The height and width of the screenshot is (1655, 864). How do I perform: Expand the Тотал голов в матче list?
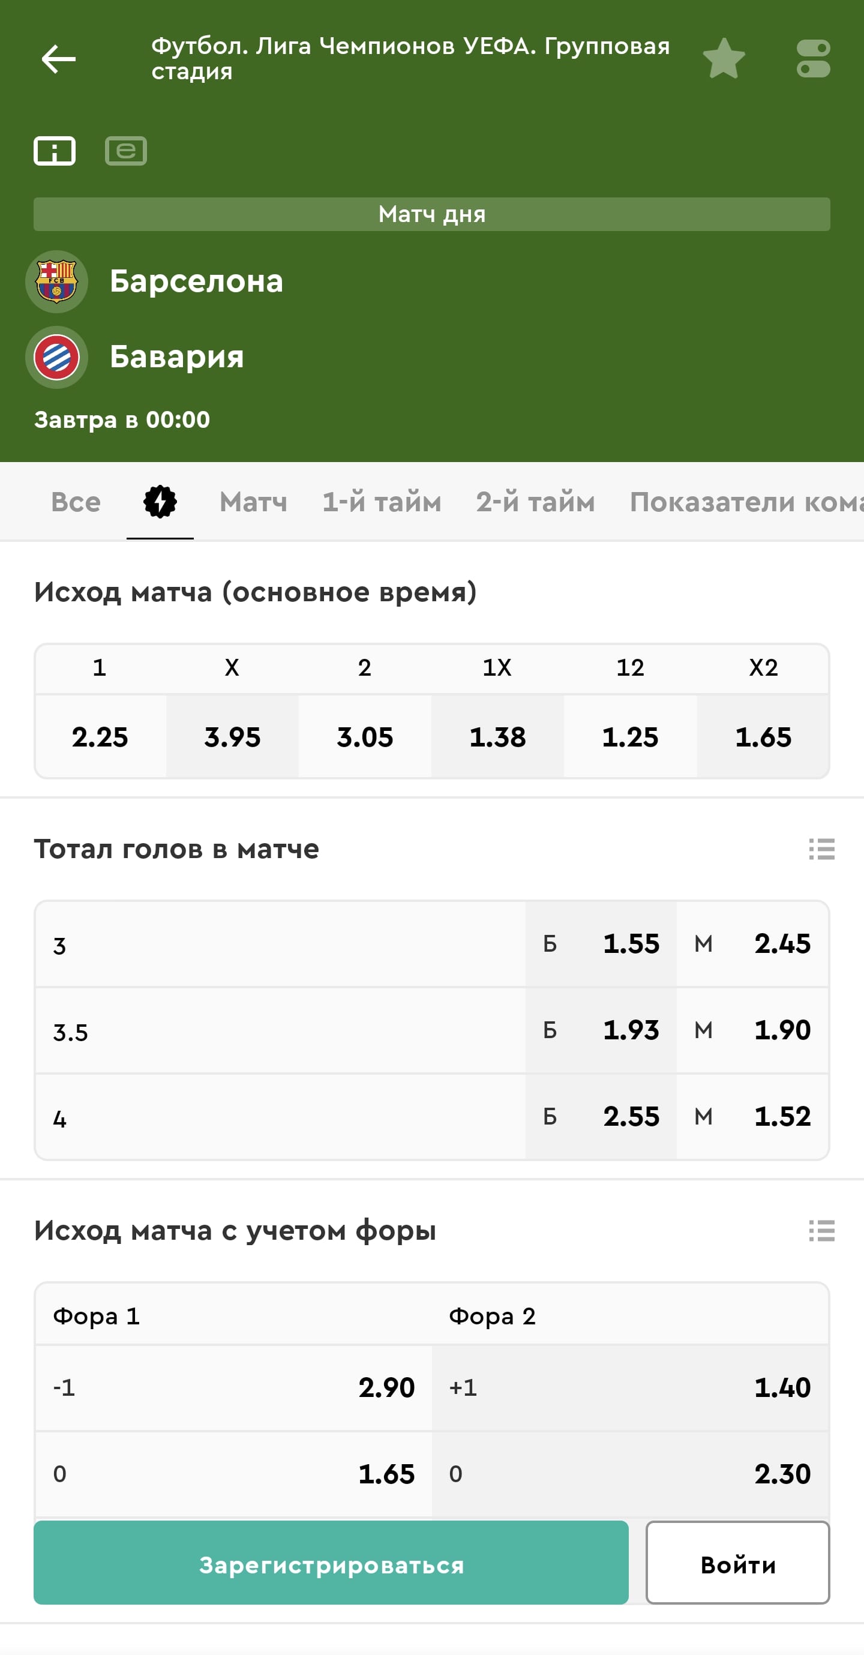[821, 849]
